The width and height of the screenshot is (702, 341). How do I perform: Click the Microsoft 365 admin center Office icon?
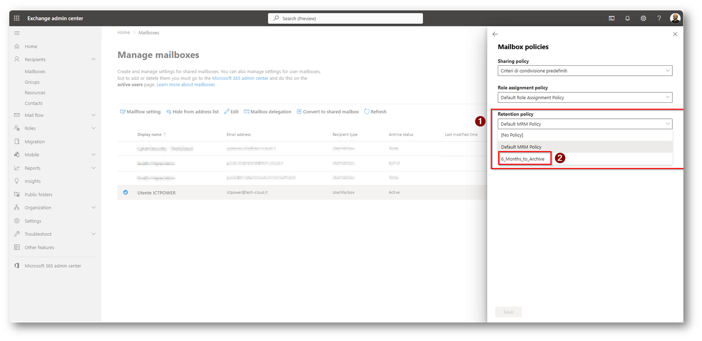click(17, 266)
